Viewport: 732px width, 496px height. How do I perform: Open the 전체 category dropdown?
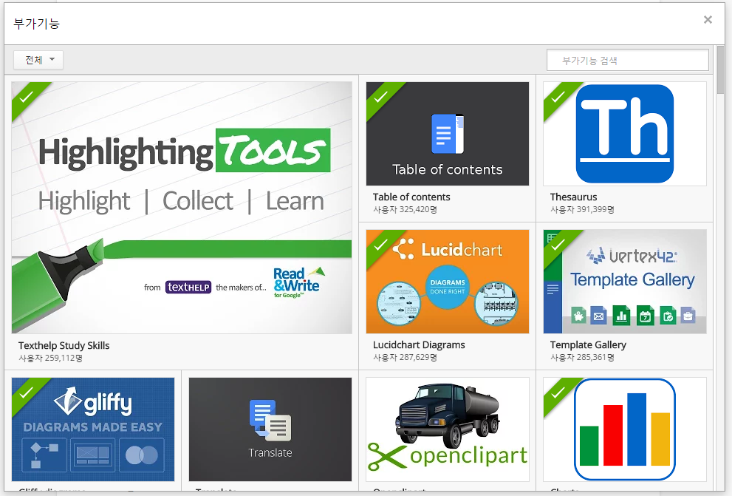pos(38,60)
